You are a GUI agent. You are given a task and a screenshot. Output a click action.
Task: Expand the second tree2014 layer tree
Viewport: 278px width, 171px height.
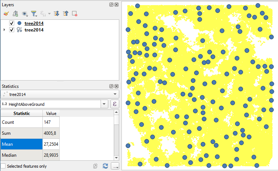(x=4, y=30)
